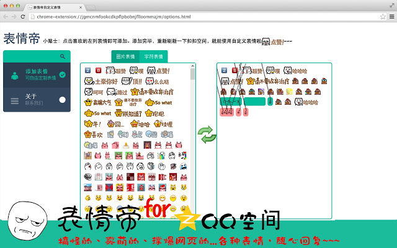
Task: Add the 点赞! cat sticker from left panel
Action: coord(158,71)
